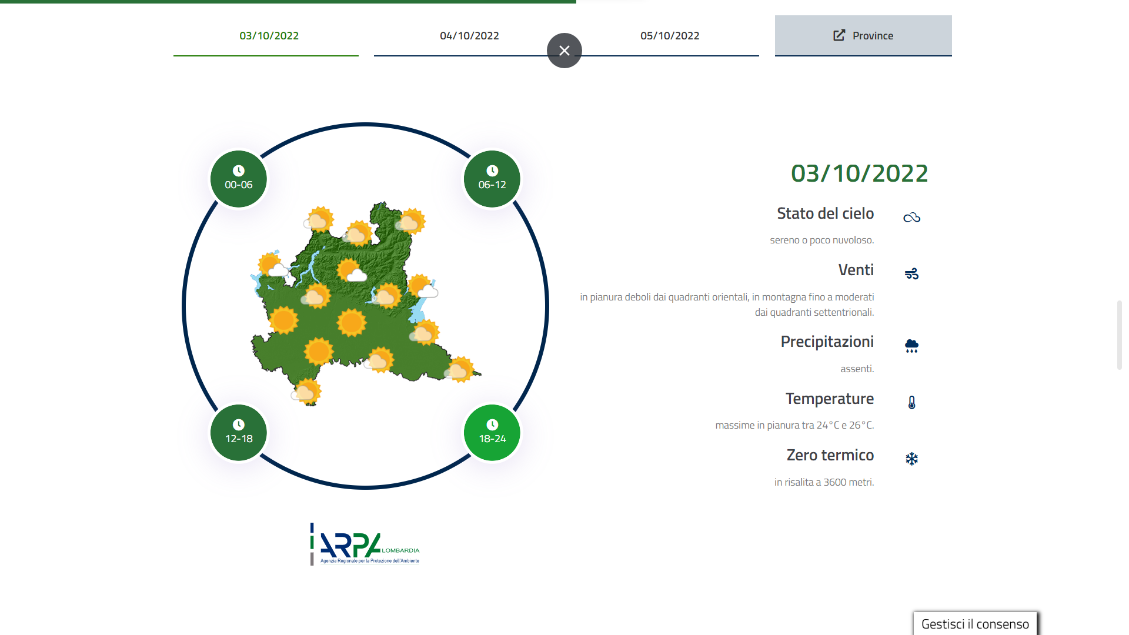Click the external link icon beside Province
Viewport: 1129px width, 635px height.
pos(839,35)
